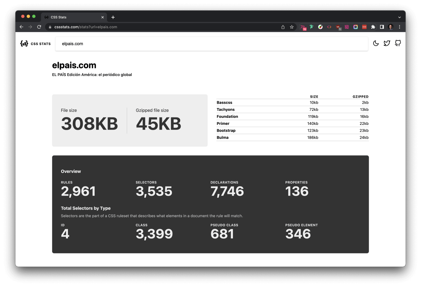Click the class selector count 3,399
The image size is (421, 287).
154,234
